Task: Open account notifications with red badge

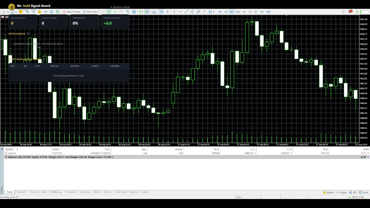Action: pyautogui.click(x=350, y=12)
